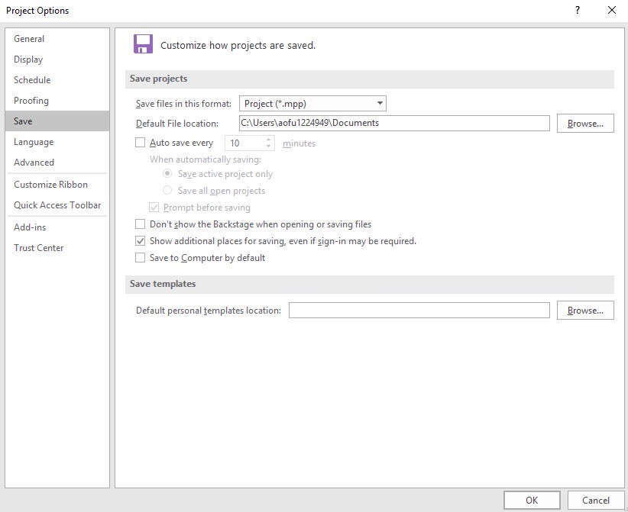Open Customize Ribbon settings
628x512 pixels.
click(57, 185)
